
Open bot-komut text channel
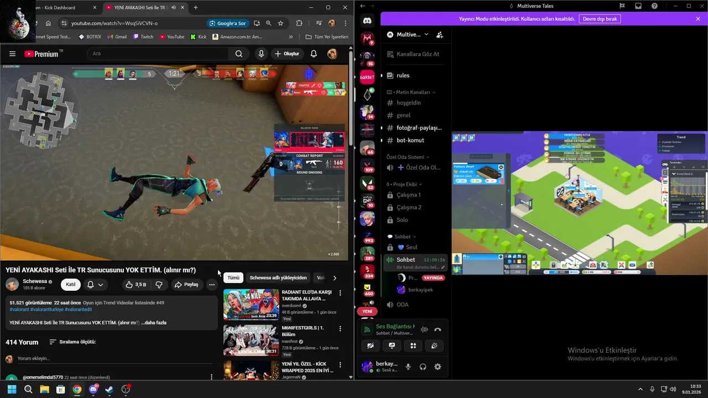click(x=415, y=140)
